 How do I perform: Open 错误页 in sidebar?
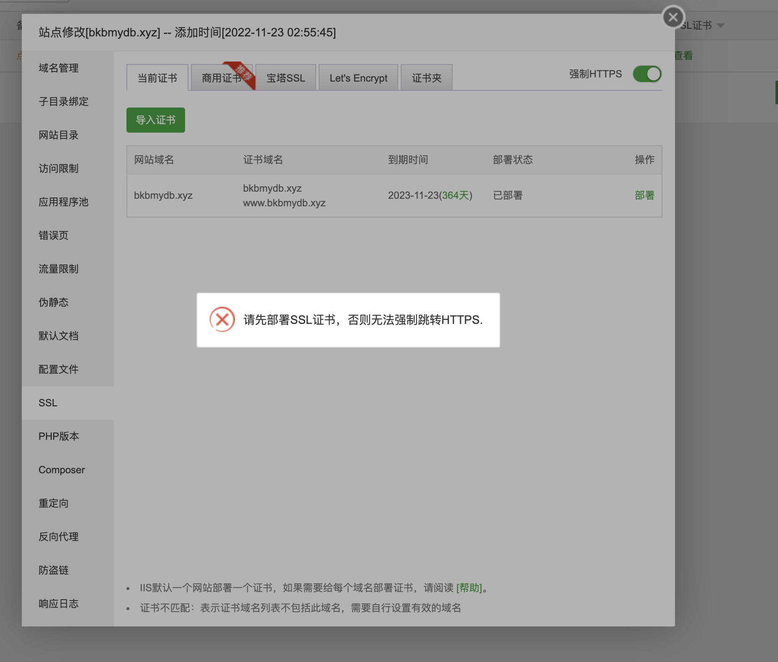click(x=68, y=235)
